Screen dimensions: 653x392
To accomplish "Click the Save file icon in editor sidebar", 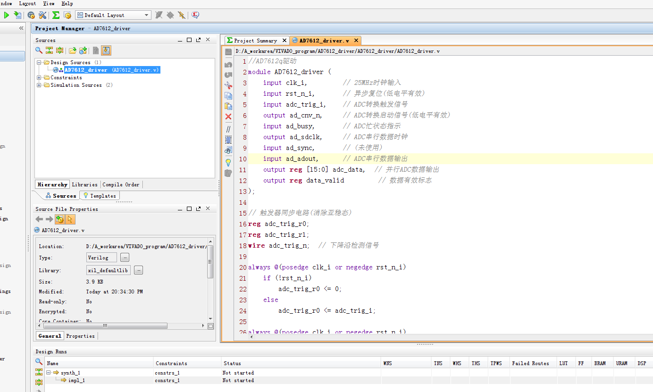I will pos(228,52).
